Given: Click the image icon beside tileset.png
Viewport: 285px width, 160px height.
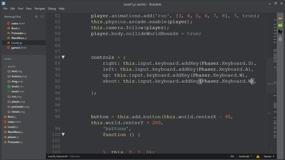Looking at the screenshot, I should coord(9,112).
